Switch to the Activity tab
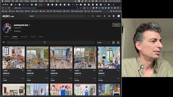Screen dimensions: 173x97 point(6,37)
